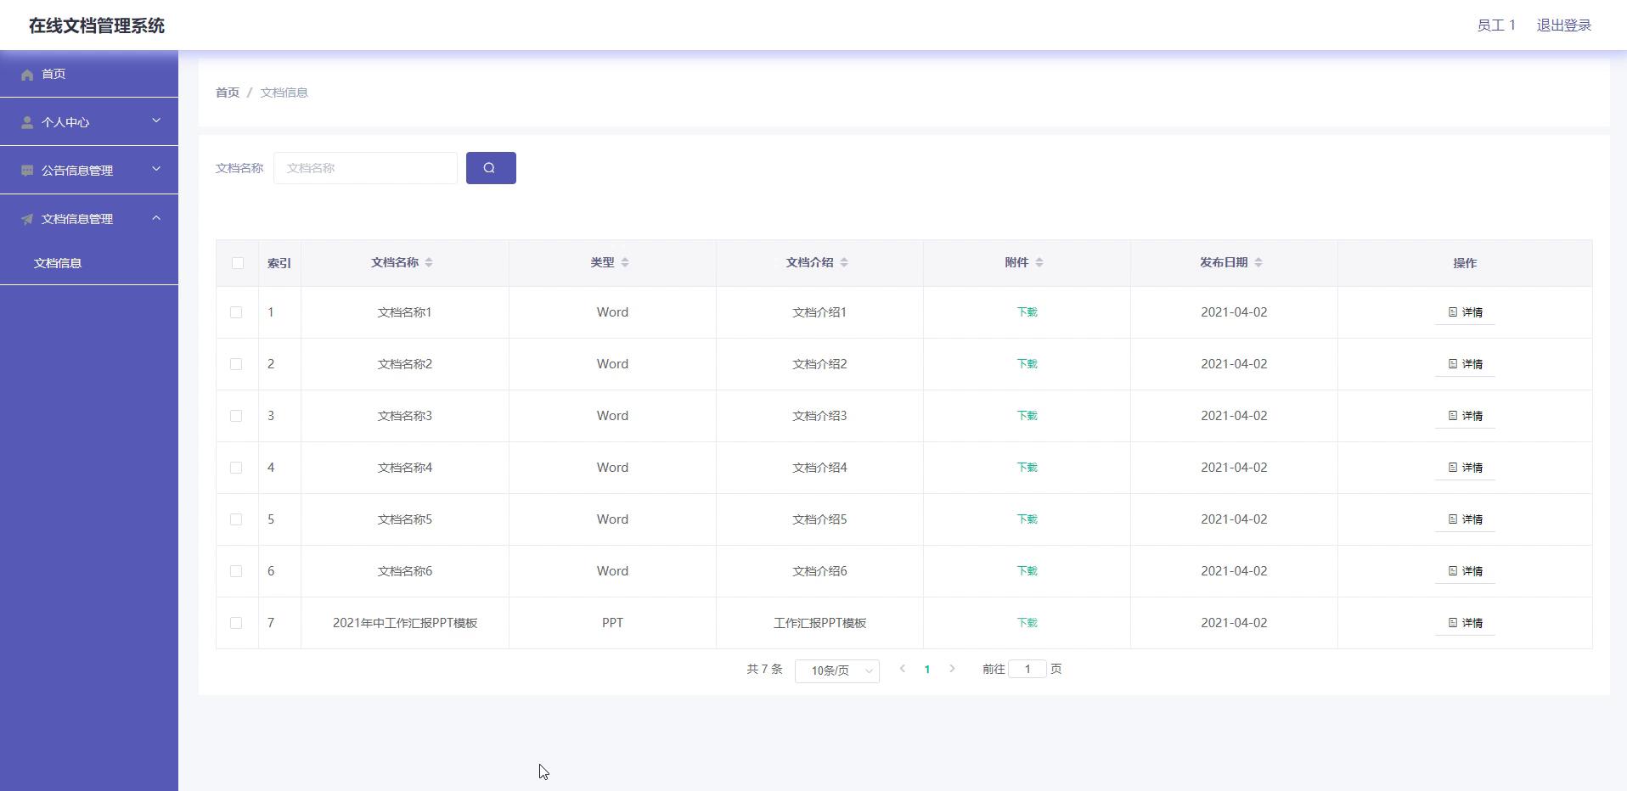Viewport: 1627px width, 791px height.
Task: Select checkbox for 2021年中工作汇报PPT模板 row
Action: point(236,623)
